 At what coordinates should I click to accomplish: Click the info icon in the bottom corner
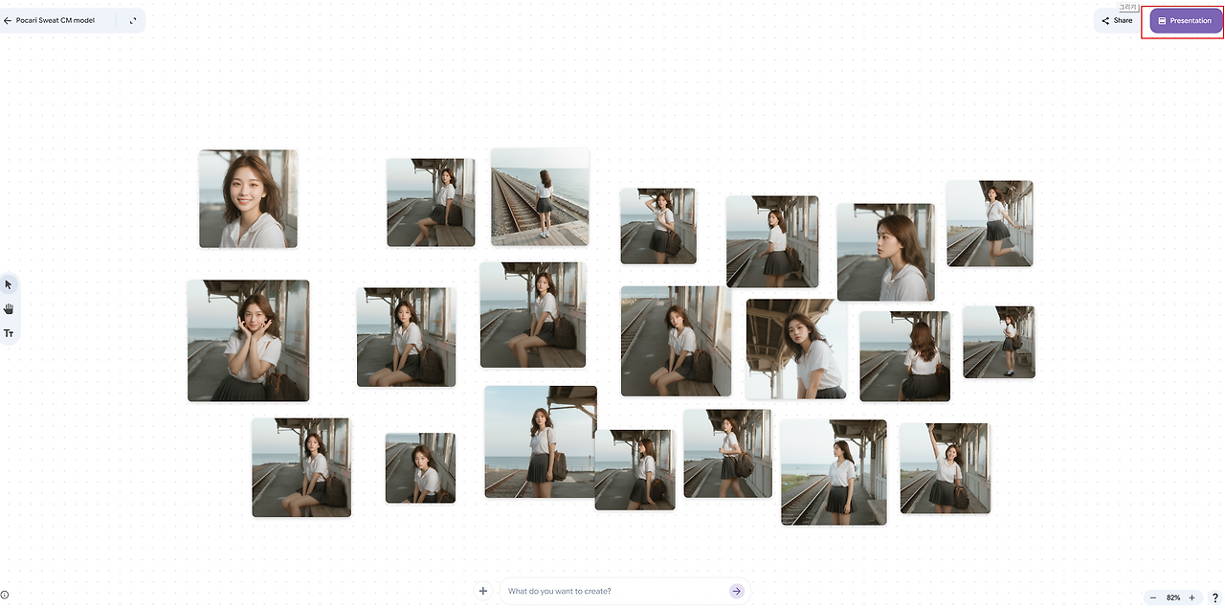coord(5,595)
